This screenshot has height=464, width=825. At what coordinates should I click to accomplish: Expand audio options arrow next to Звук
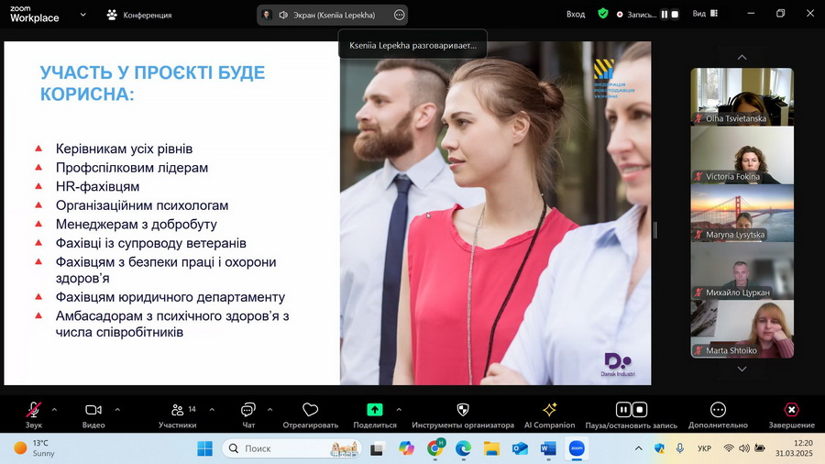(54, 409)
